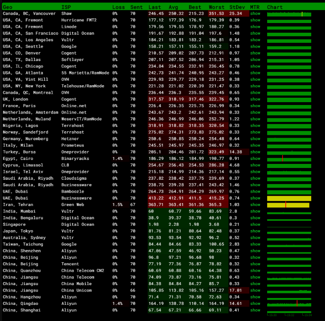Show MTR for Japan Tokyo Vultr

tap(255, 231)
